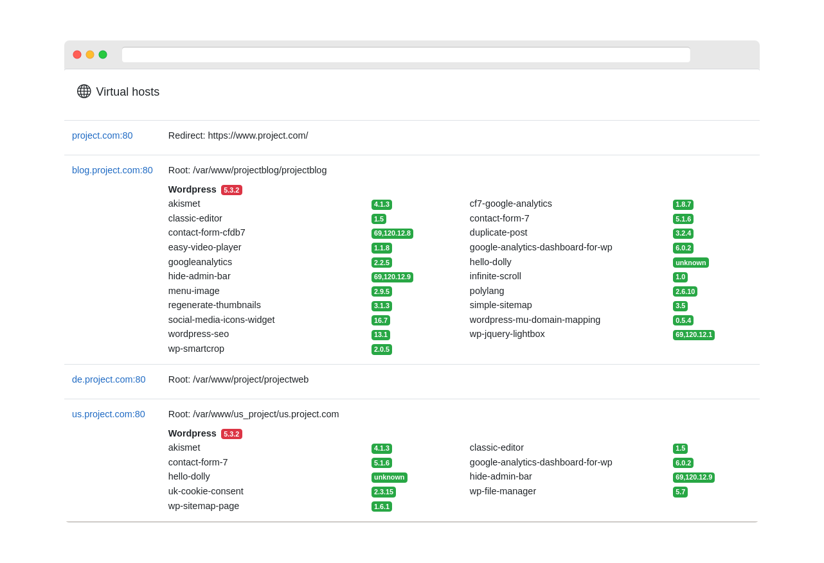Image resolution: width=824 pixels, height=563 pixels.
Task: Click the 13.1 version badge
Action: pos(381,335)
